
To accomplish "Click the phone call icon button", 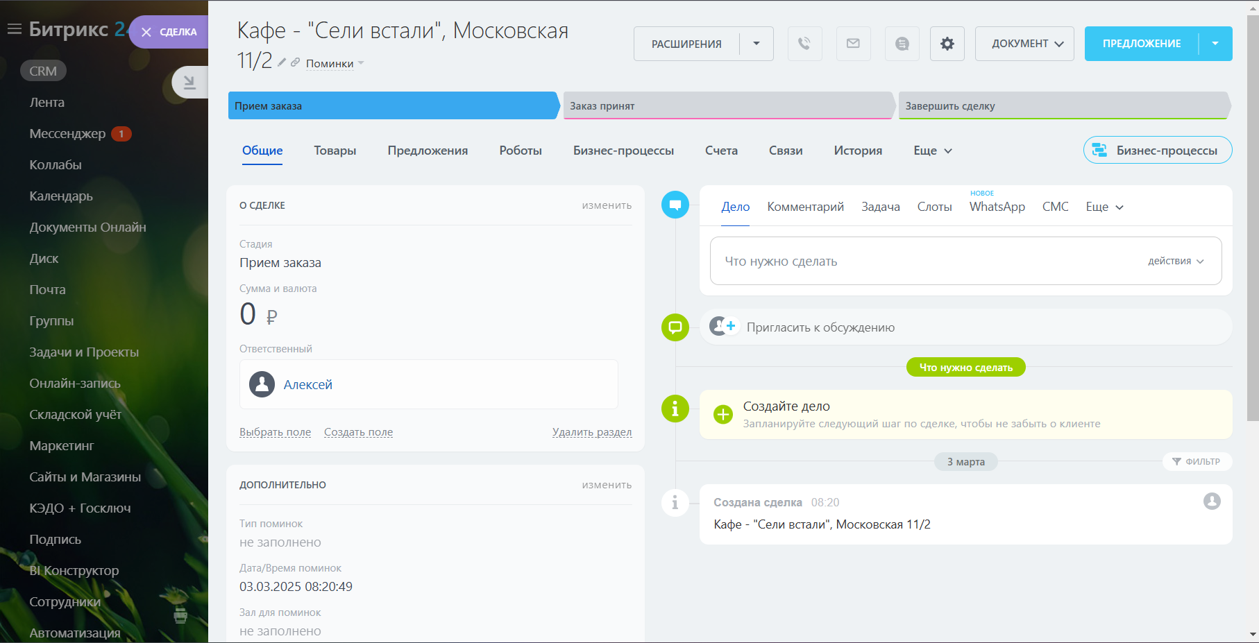I will (804, 44).
